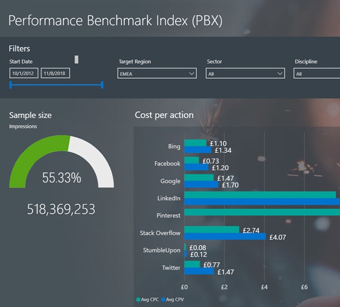340x307 pixels.
Task: Click the Twitter Avg CPC teal bar
Action: [192, 264]
